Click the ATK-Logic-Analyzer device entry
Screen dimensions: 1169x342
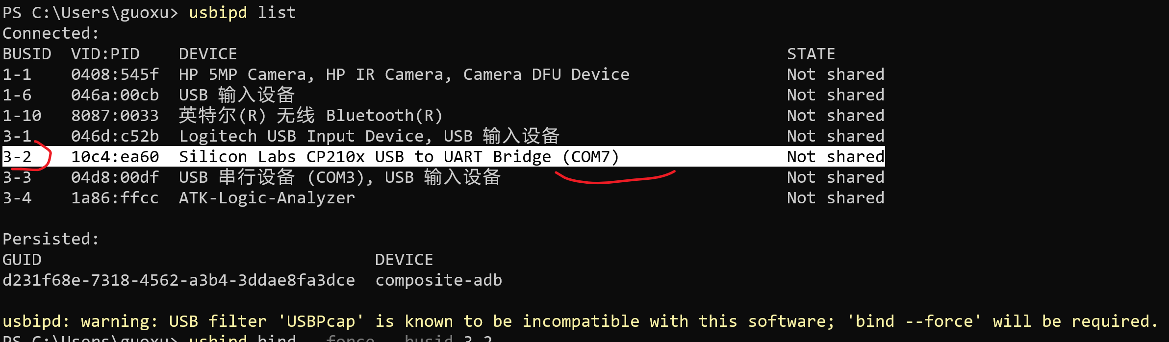(x=267, y=198)
